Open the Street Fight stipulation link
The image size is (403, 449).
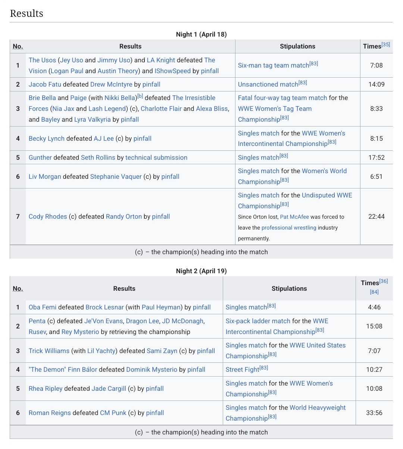click(x=243, y=370)
